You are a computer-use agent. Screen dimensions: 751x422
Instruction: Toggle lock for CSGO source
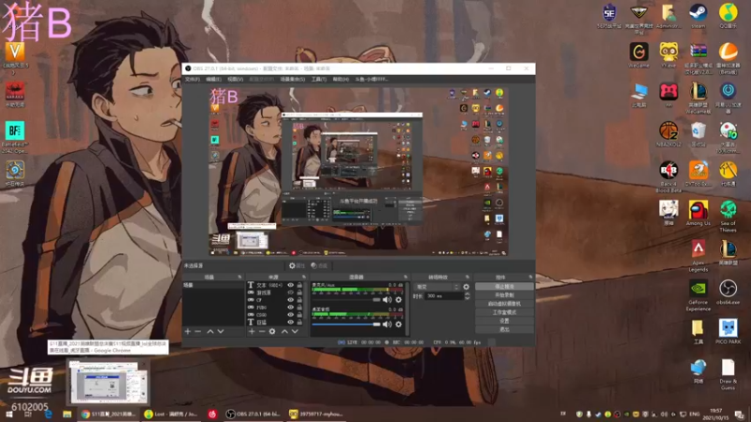(x=299, y=315)
